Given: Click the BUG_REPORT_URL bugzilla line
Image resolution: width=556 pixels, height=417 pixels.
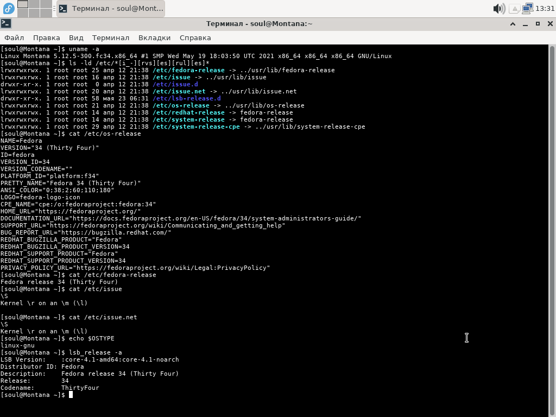Looking at the screenshot, I should 86,232.
